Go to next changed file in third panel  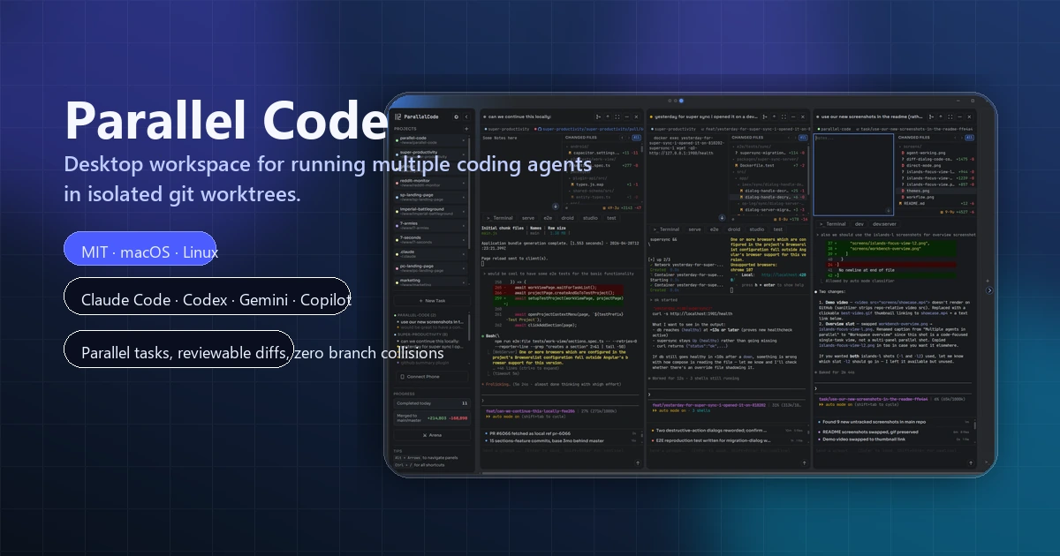(x=961, y=138)
